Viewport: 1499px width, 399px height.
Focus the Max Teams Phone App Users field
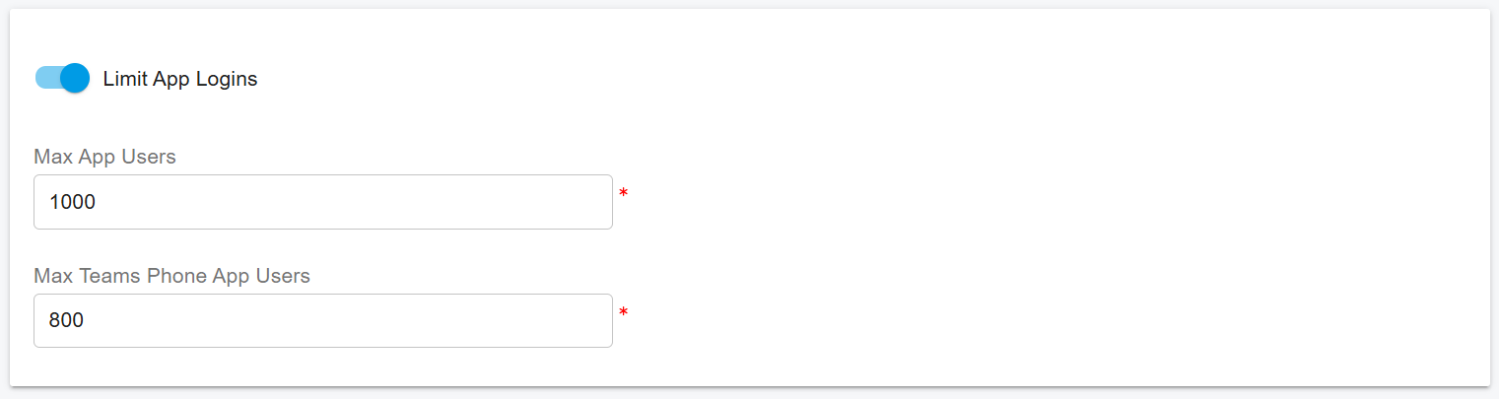[x=323, y=321]
